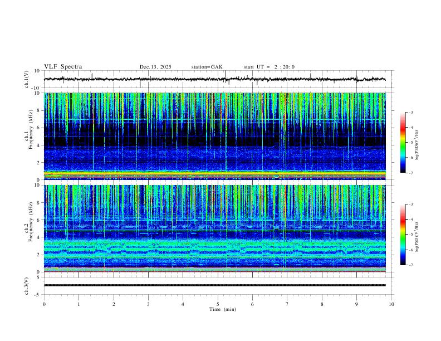Screen dimensions: 441x341
Task: Click the ch.2 Frequency (kHz) axis label
Action: pos(31,222)
